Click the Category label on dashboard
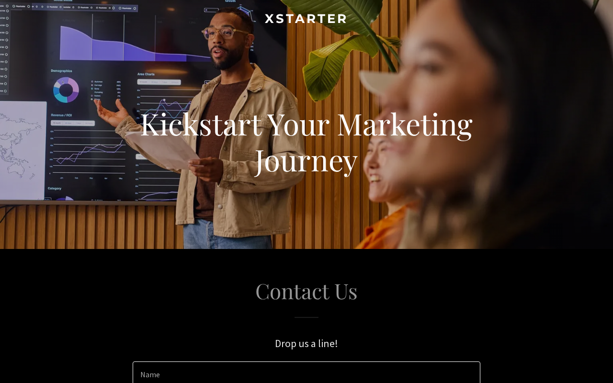Image resolution: width=613 pixels, height=383 pixels. pos(54,188)
